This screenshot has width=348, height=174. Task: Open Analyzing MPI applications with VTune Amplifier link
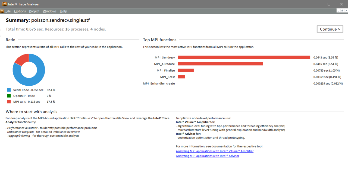click(x=215, y=151)
